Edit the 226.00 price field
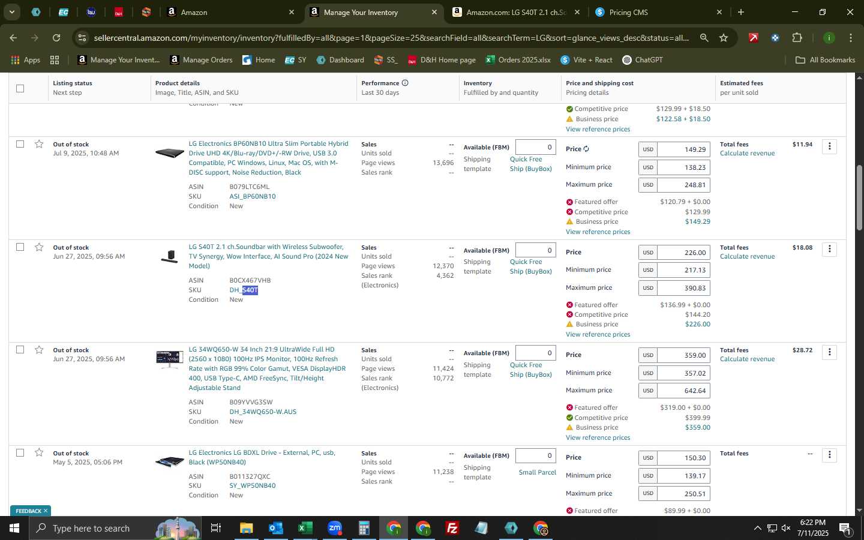Screen dimensions: 864x540 (x=683, y=253)
